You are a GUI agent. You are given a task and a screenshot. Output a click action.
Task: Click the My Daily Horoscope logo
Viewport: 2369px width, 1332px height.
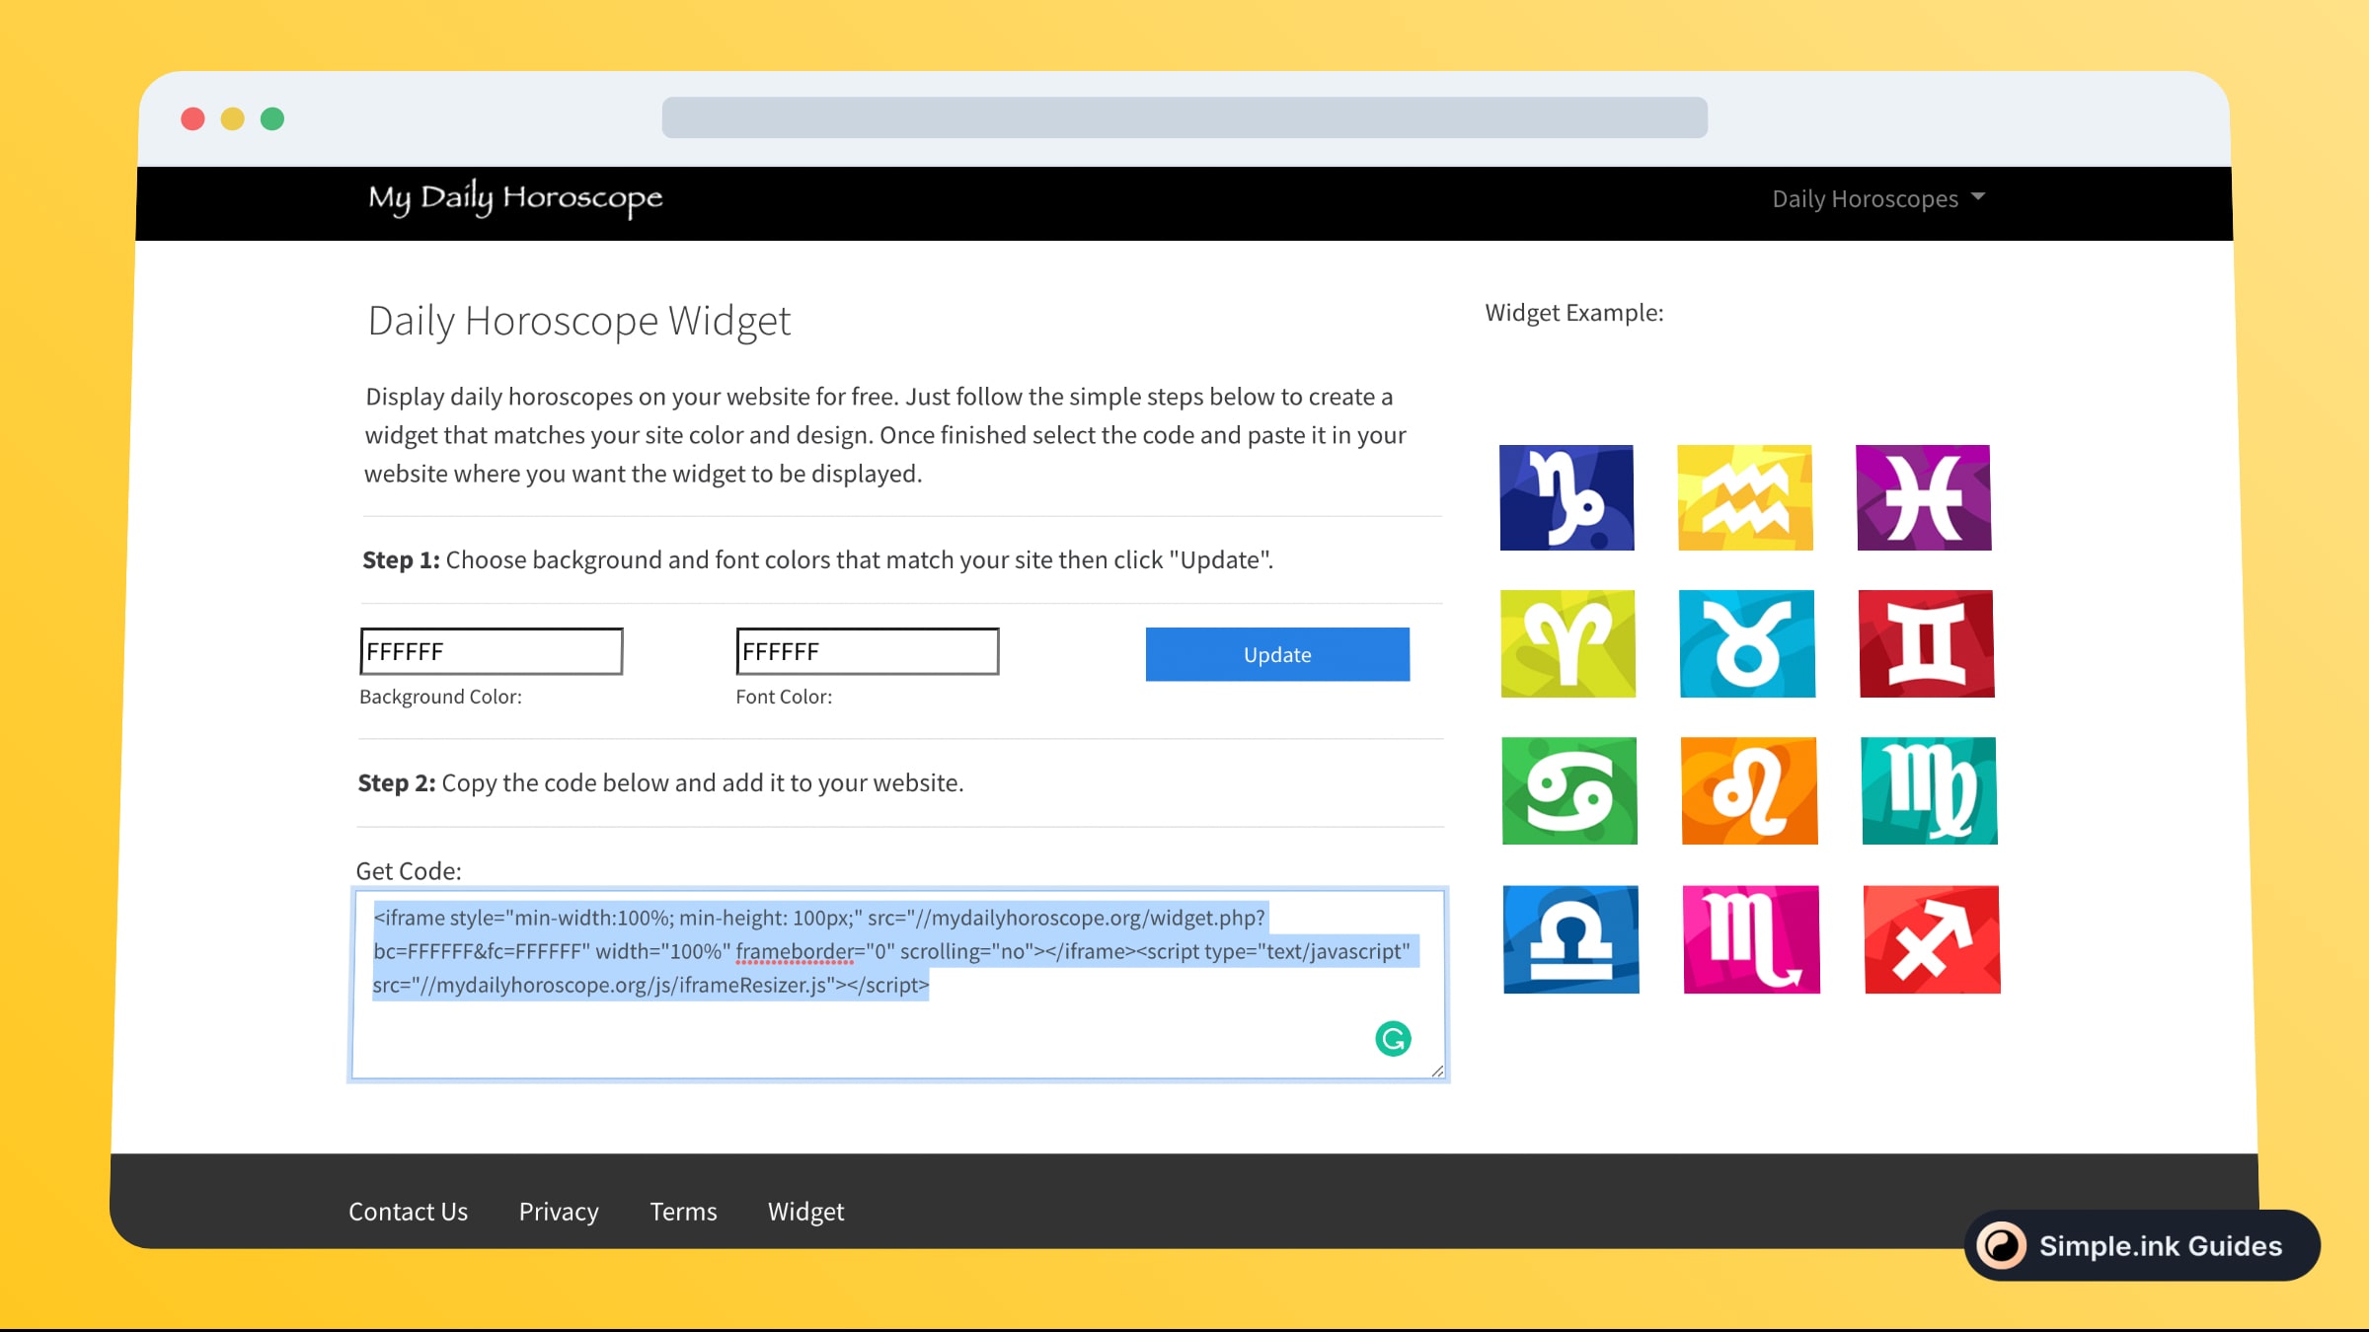pyautogui.click(x=515, y=198)
